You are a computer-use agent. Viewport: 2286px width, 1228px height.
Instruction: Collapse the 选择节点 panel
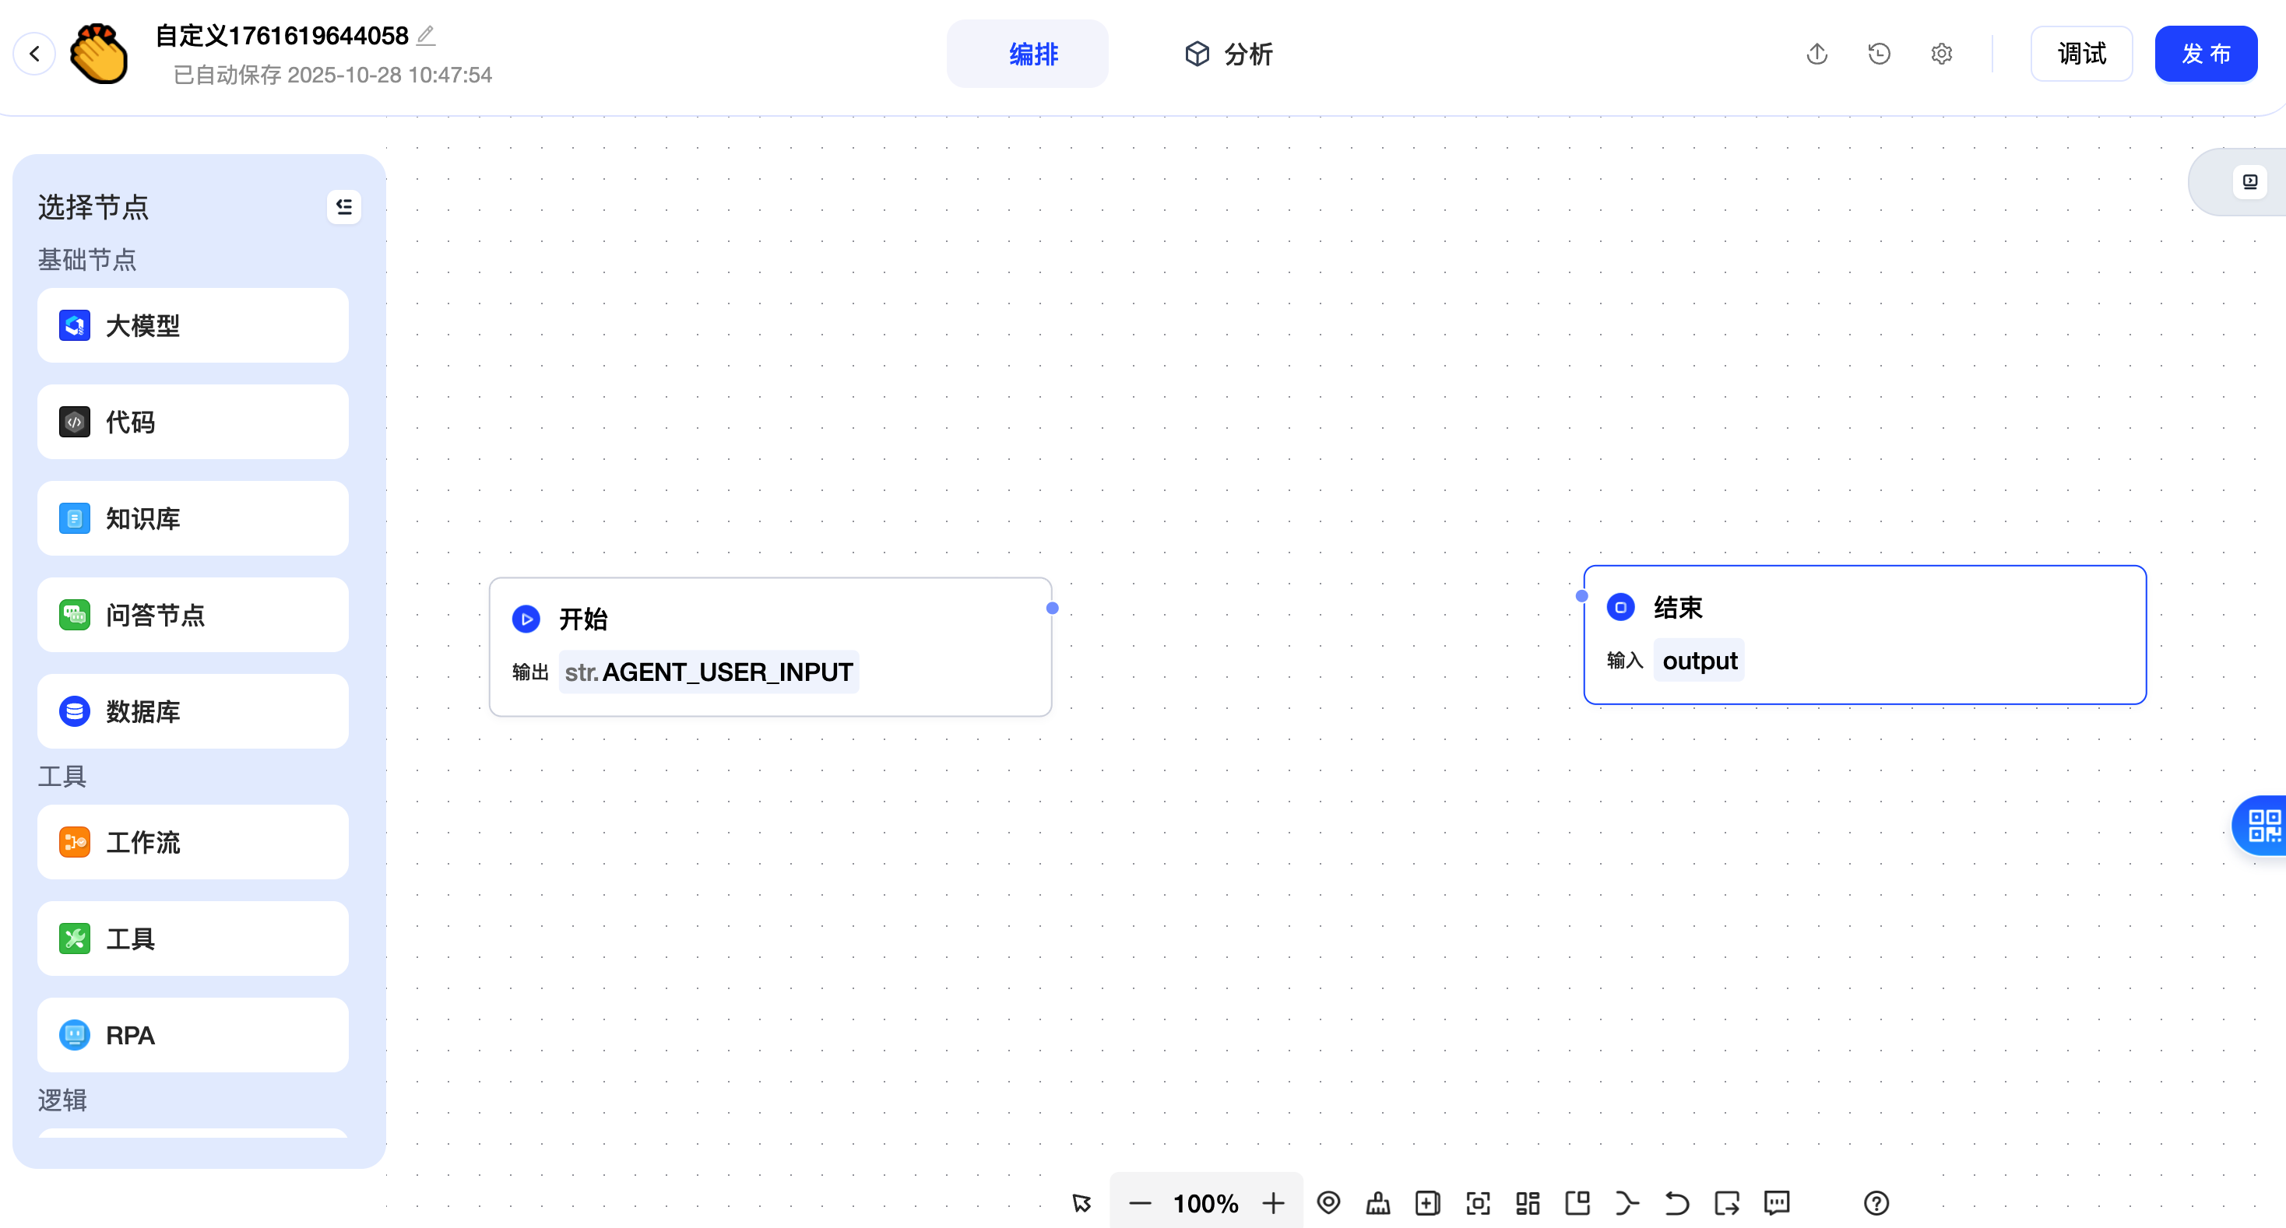[343, 206]
